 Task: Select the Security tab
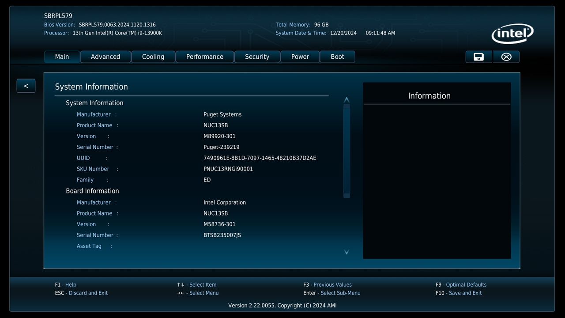click(257, 57)
